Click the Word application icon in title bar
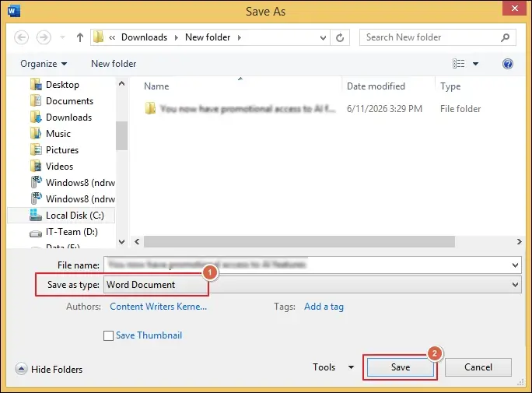 click(x=13, y=11)
